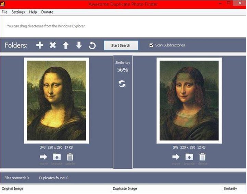Open the File menu

tap(4, 12)
